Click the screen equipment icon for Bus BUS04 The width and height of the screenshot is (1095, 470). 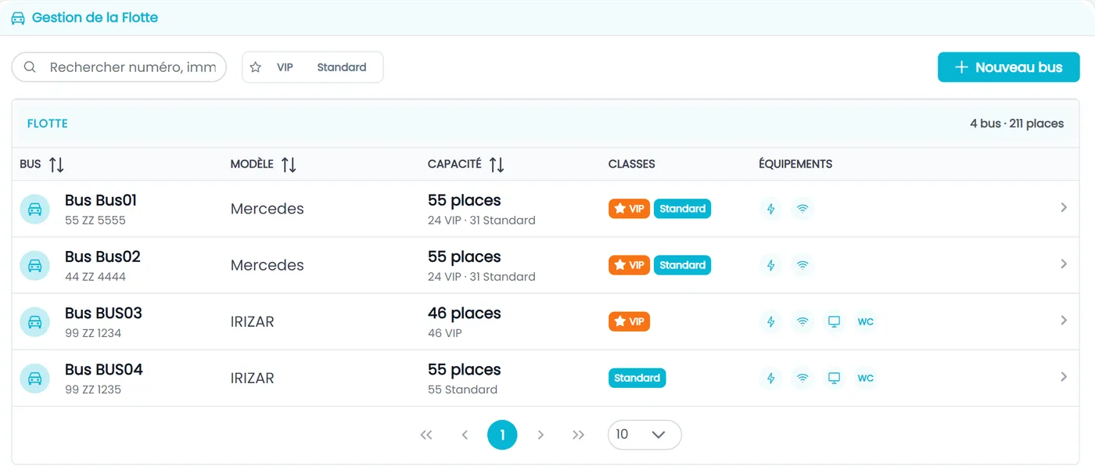(834, 378)
